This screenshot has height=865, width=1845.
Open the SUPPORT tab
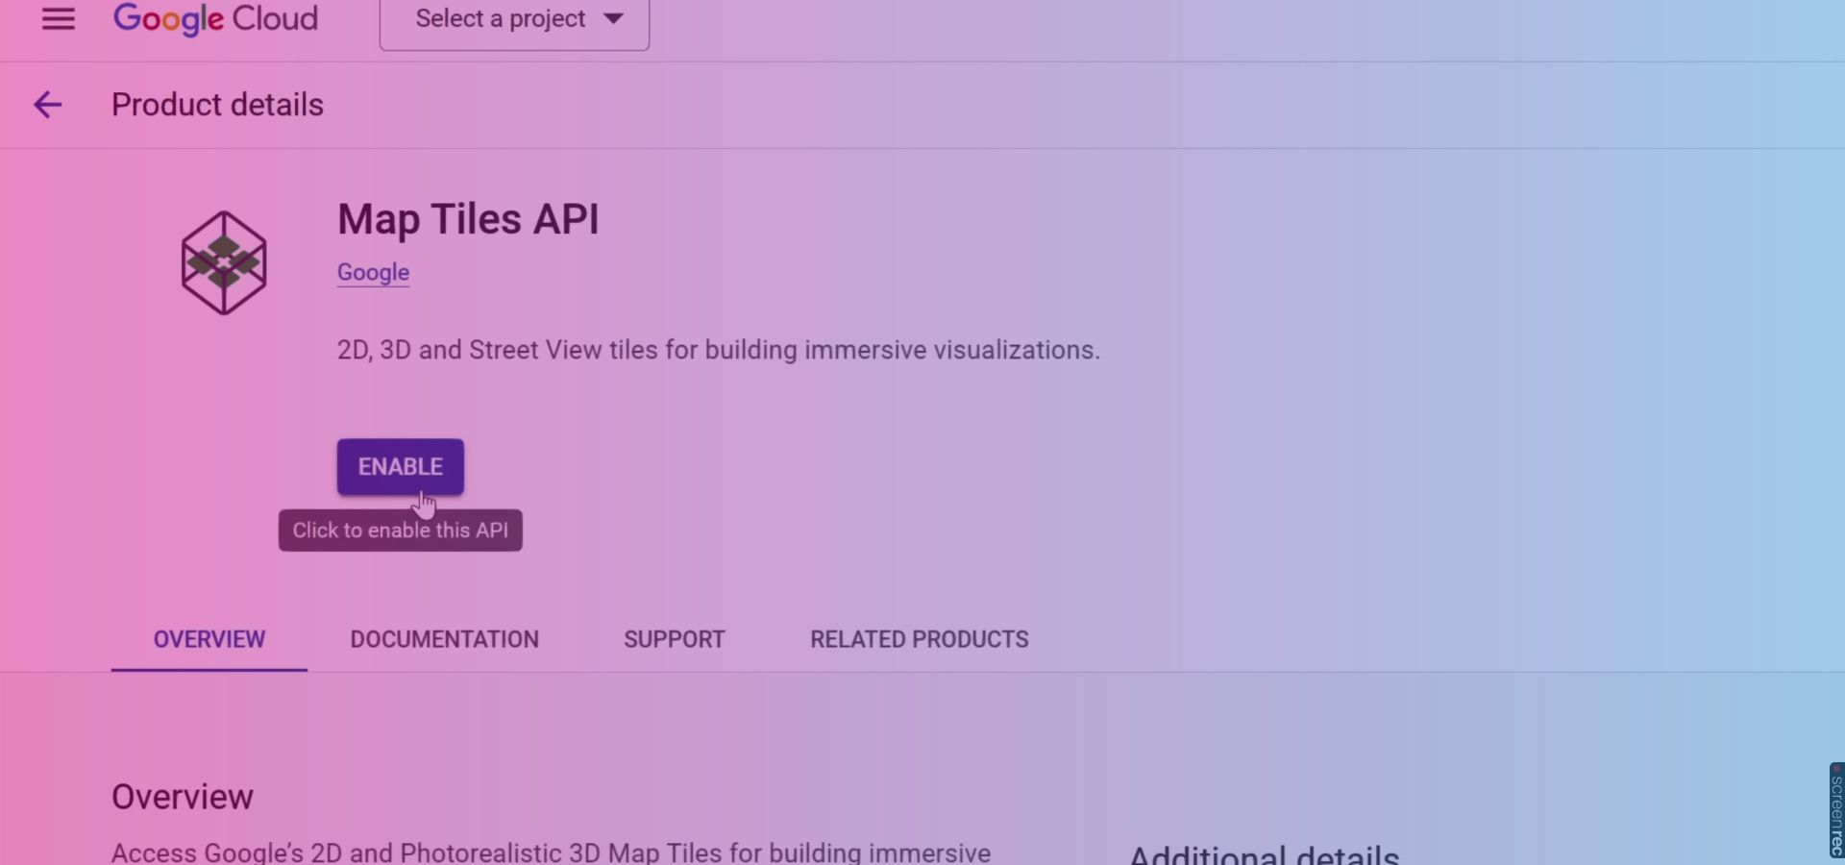[674, 640]
